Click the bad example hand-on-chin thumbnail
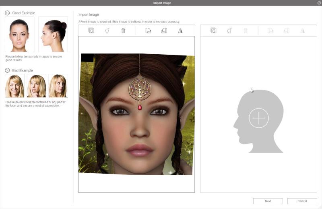The image size is (322, 209). (36, 86)
